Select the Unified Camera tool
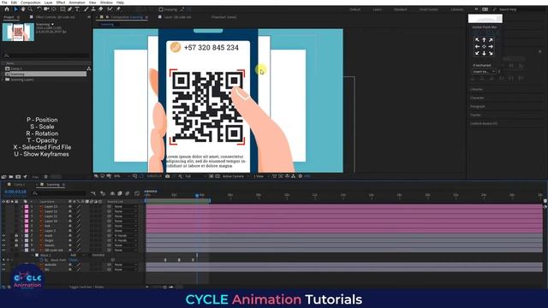The width and height of the screenshot is (548, 308). point(46,9)
